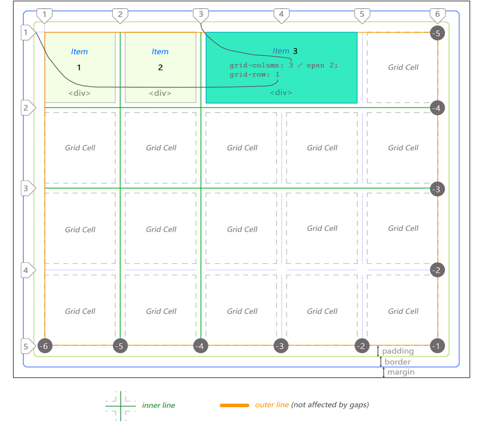Expand the Item 3 teal grid area

tap(281, 67)
